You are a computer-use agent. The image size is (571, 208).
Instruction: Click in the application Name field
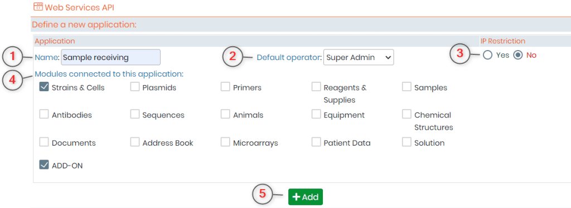coord(111,57)
